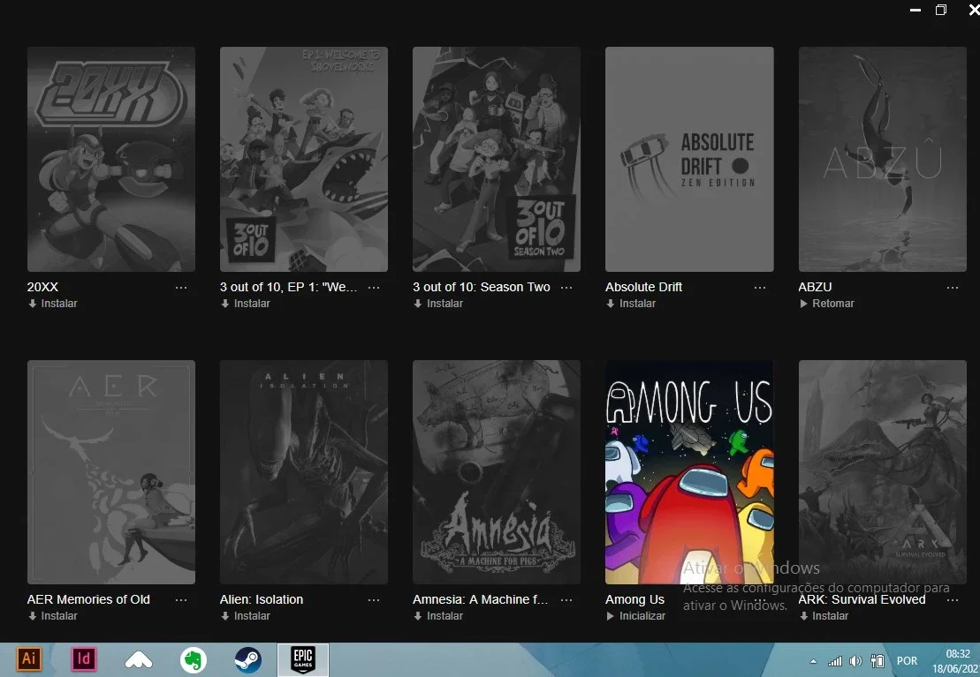This screenshot has height=677, width=980.
Task: Click Instalar under AER Memories of Old
Action: point(52,616)
